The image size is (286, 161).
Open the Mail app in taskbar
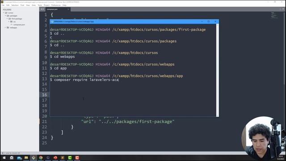pyautogui.click(x=19, y=157)
